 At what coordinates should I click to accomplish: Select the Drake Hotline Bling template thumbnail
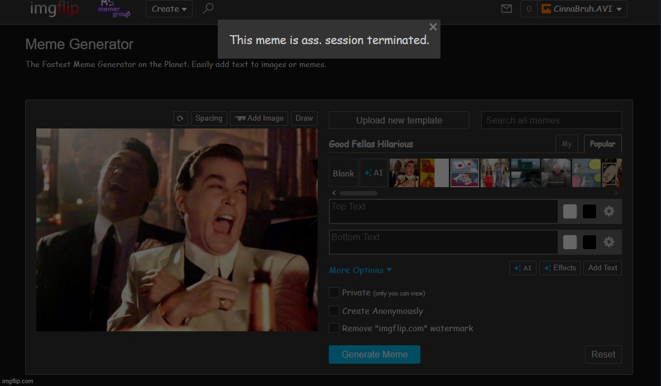434,173
